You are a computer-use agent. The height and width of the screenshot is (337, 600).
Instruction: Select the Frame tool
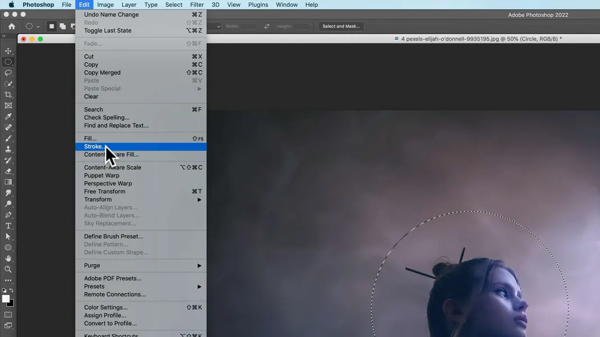pos(8,105)
